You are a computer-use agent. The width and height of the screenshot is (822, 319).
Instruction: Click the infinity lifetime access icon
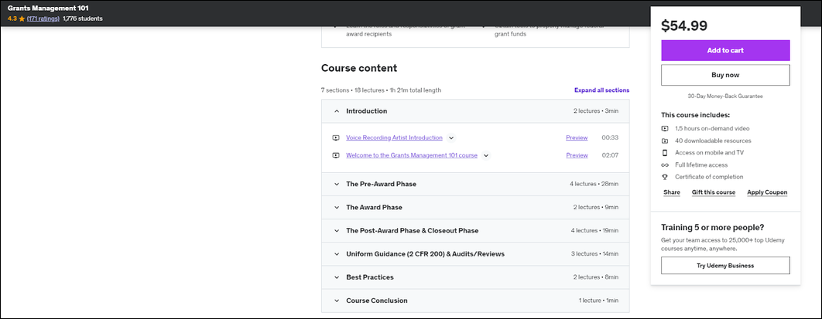click(x=665, y=165)
